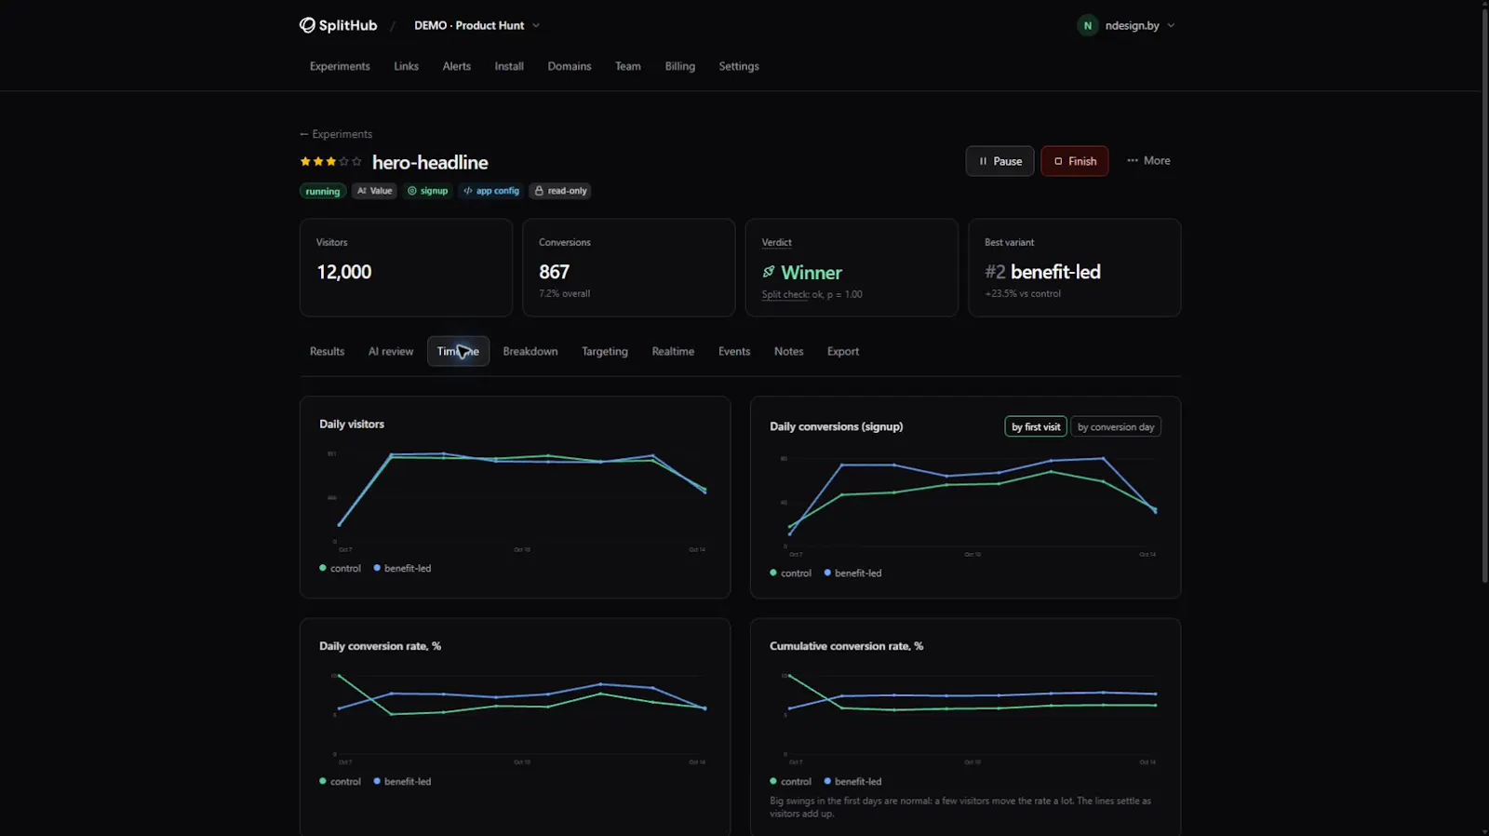This screenshot has height=836, width=1489.
Task: Click the signup goal tag
Action: [x=428, y=191]
